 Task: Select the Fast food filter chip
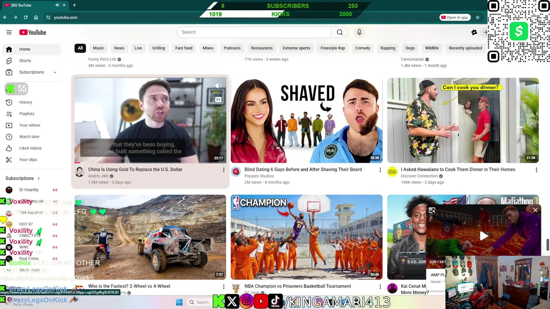click(184, 48)
